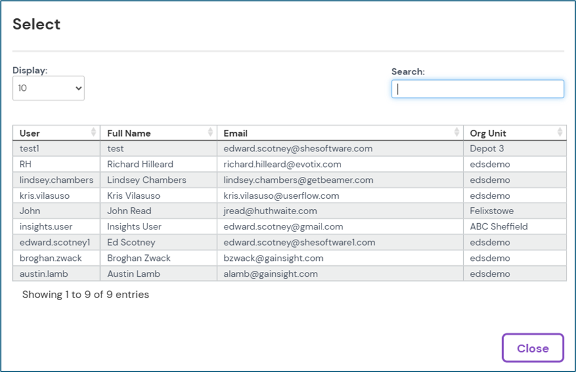Viewport: 576px width, 372px height.
Task: Focus the Search input field
Action: pyautogui.click(x=478, y=89)
